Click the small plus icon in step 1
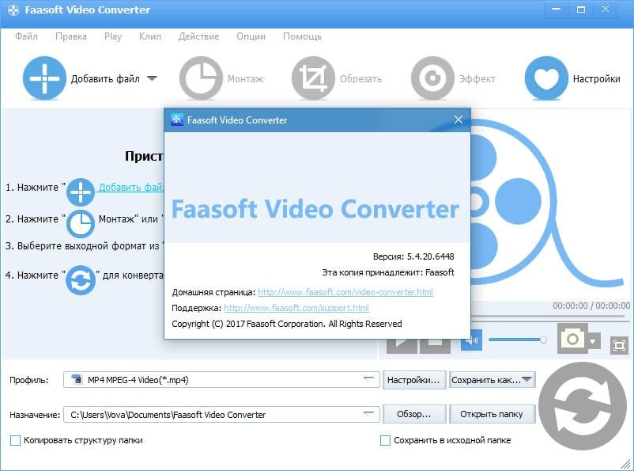Viewport: 634px width, 471px height. coord(81,192)
